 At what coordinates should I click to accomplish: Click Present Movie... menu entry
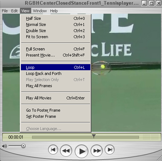pos(56,55)
